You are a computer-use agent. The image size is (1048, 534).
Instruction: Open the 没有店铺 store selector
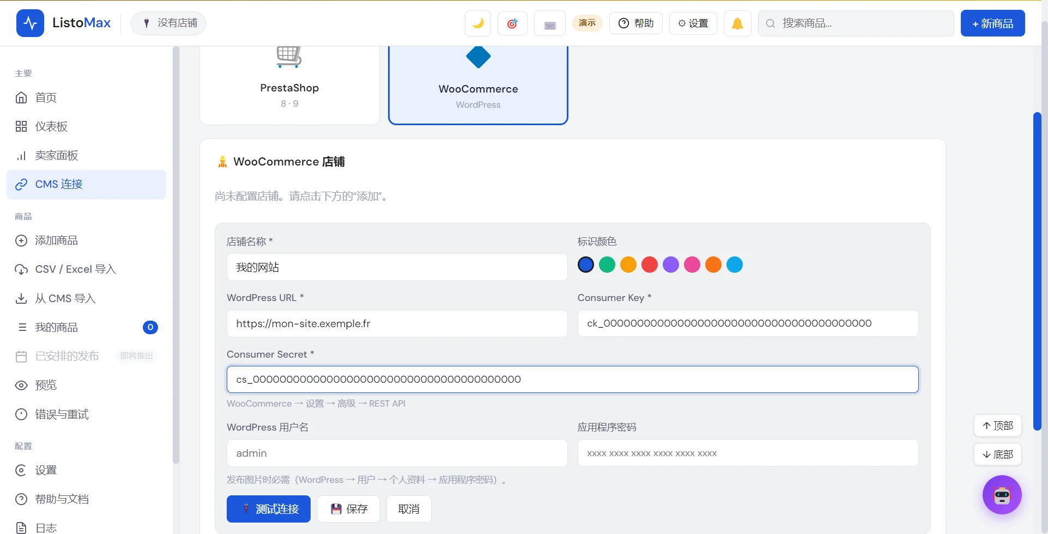(x=168, y=23)
